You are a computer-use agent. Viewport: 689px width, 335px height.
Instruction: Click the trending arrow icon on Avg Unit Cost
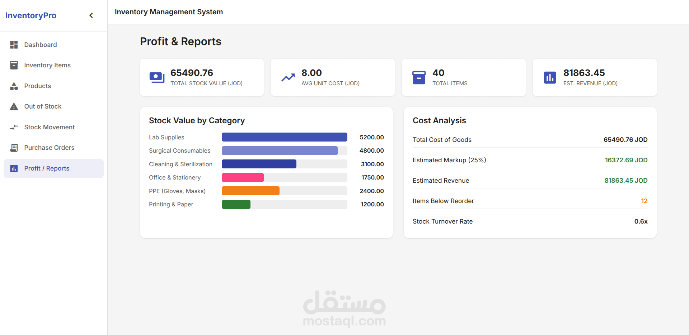288,77
